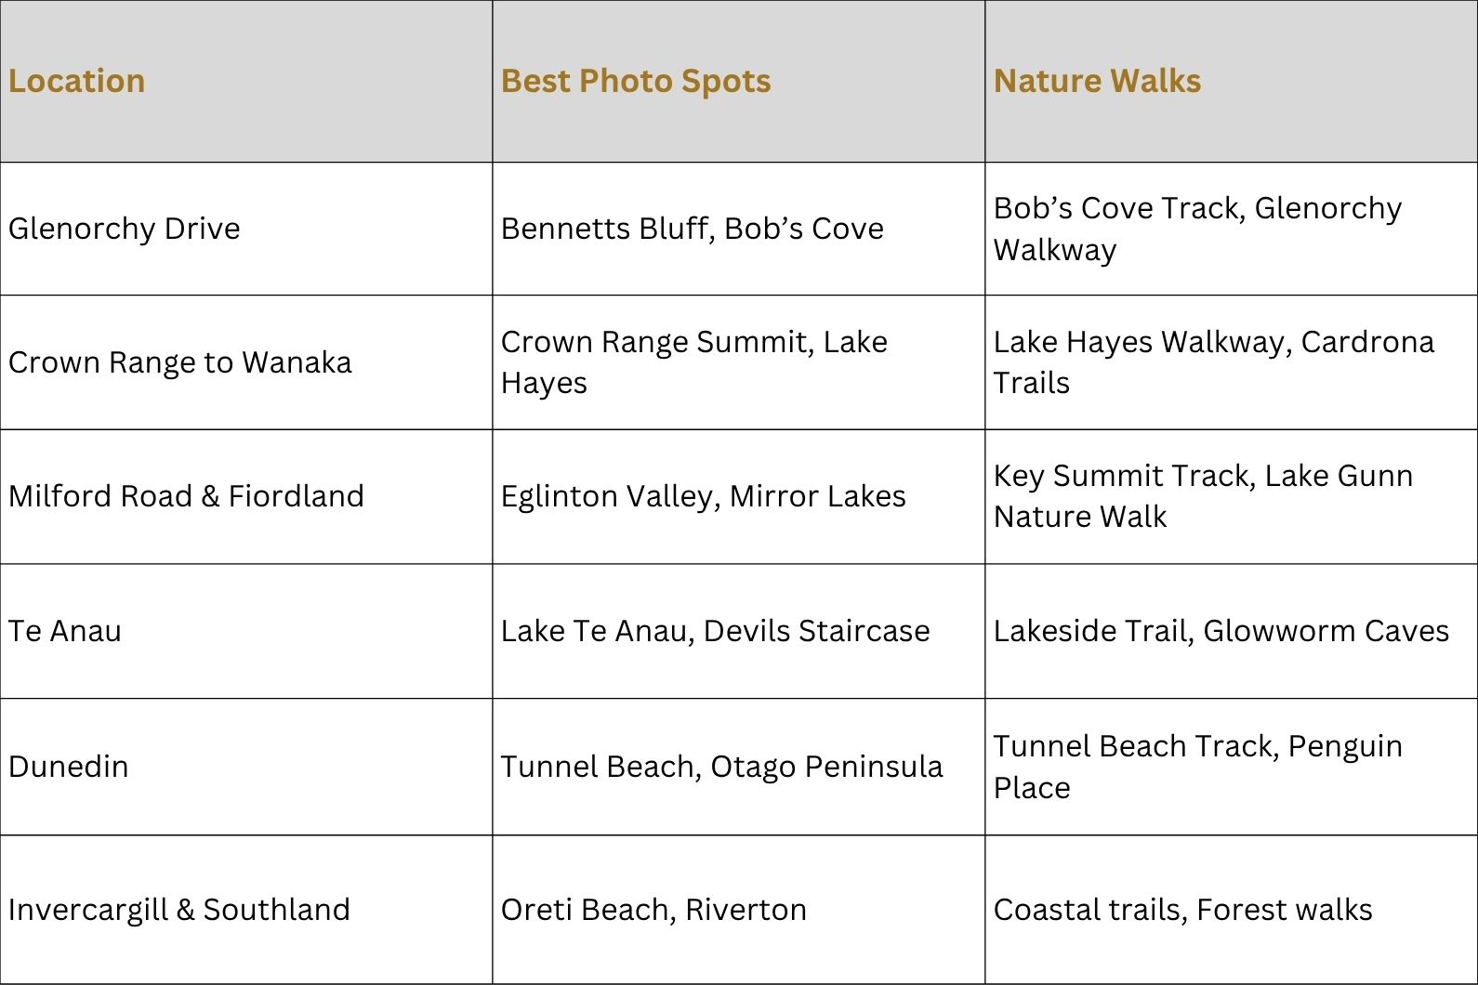Click Eglinton Valley, Mirror Lakes cell
1478x985 pixels.
pyautogui.click(x=739, y=496)
